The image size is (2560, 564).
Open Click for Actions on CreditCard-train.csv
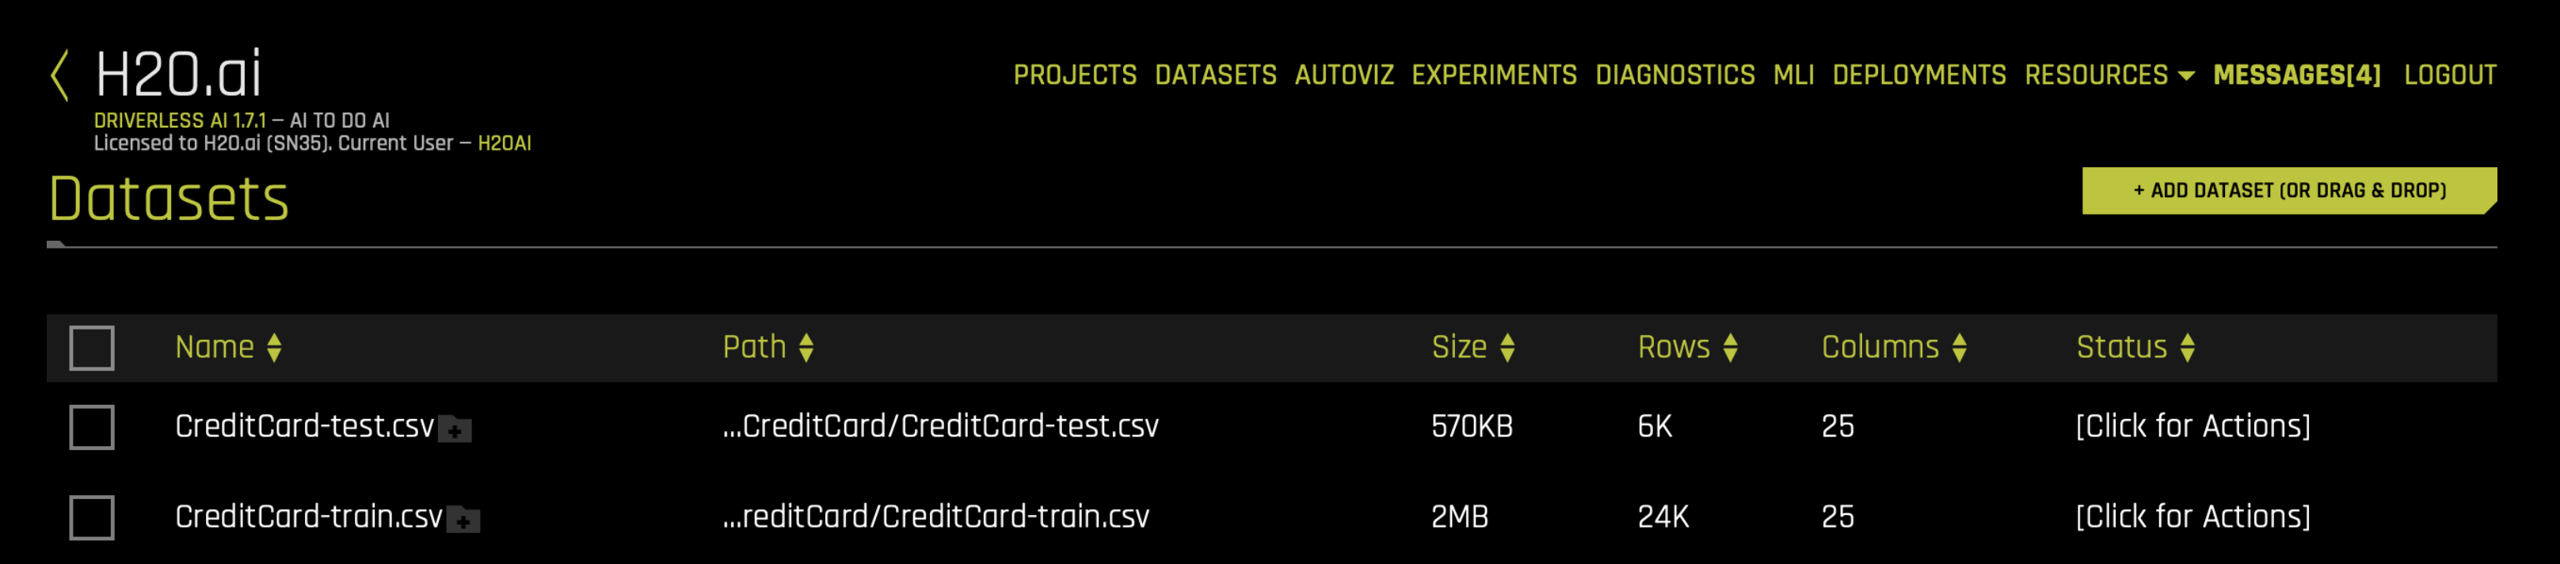pos(2192,517)
